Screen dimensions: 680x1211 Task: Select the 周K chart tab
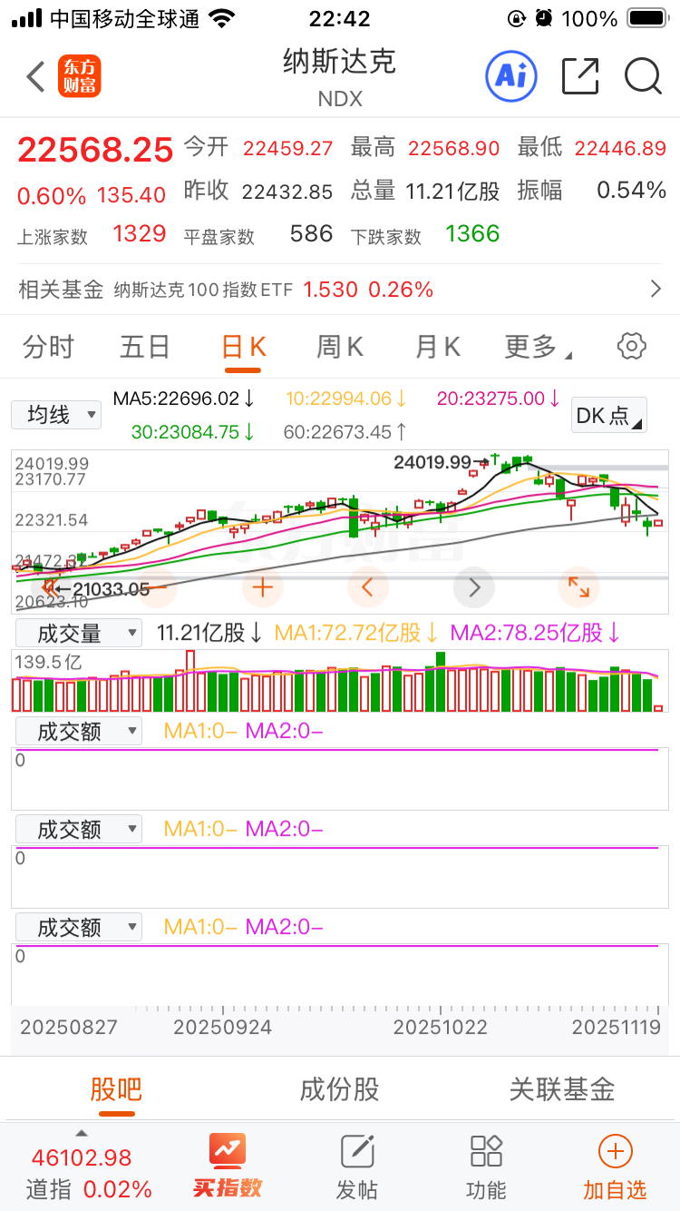click(340, 347)
